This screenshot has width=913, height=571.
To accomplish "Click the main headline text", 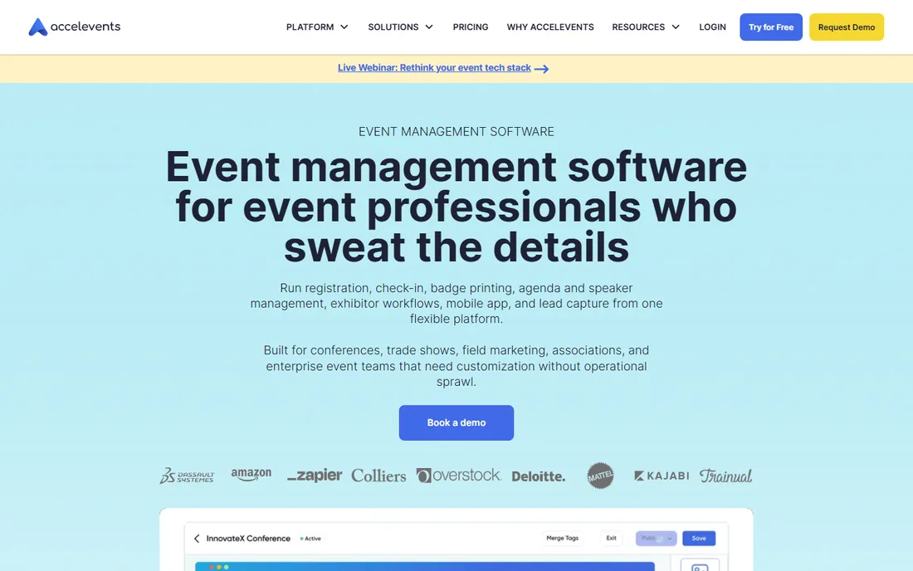I will 456,207.
